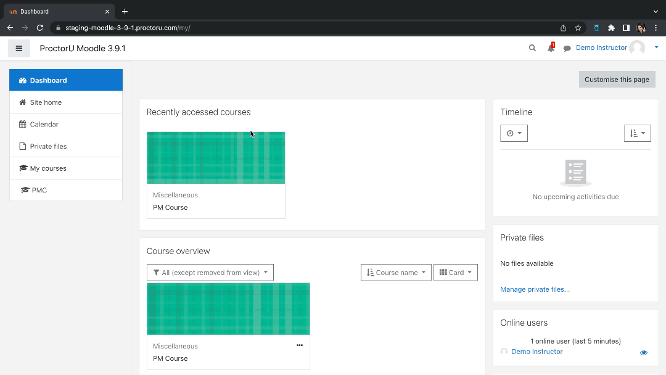666x375 pixels.
Task: Click the ProctorU Moodle 3.9.1 site title
Action: [83, 48]
